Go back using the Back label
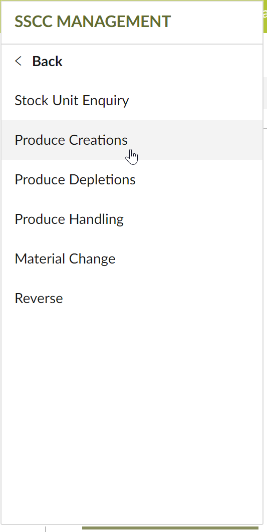 pos(47,62)
